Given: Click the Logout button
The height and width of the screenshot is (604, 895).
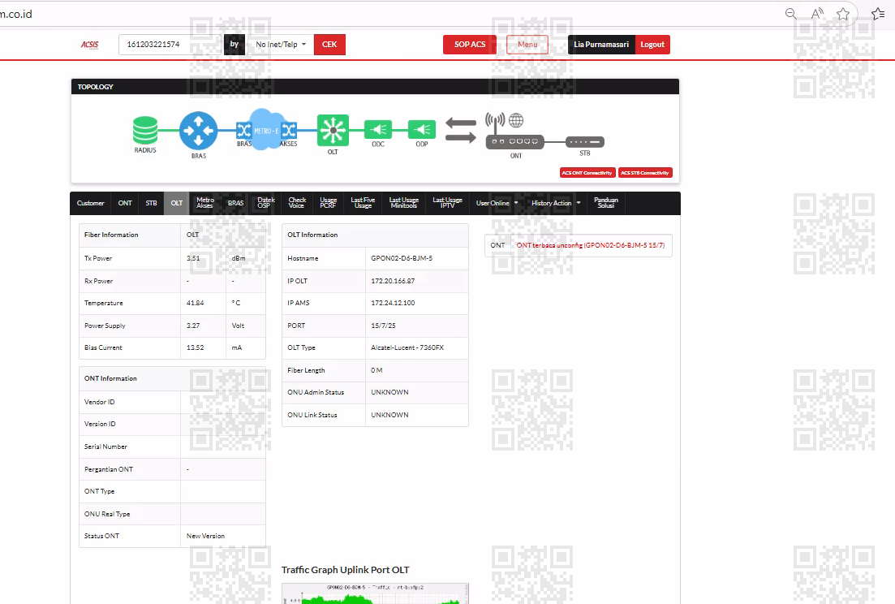Looking at the screenshot, I should coord(652,45).
